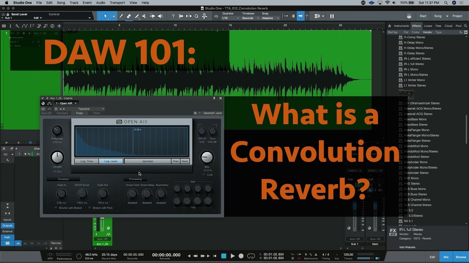This screenshot has width=469, height=263.
Task: Click the Mix knob
Action: click(207, 157)
